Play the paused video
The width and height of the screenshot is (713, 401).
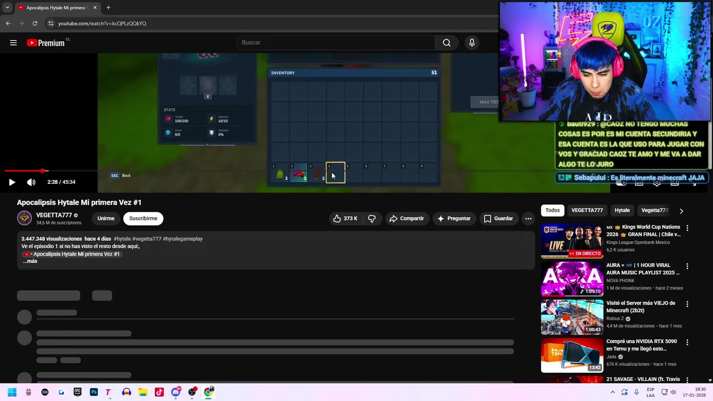click(x=12, y=182)
